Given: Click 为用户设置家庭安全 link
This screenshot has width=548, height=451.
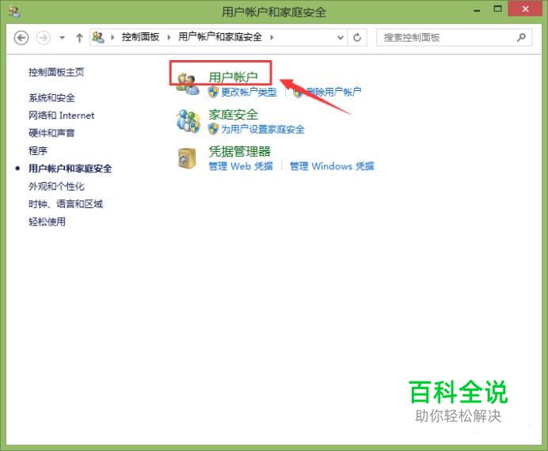Looking at the screenshot, I should (x=262, y=130).
